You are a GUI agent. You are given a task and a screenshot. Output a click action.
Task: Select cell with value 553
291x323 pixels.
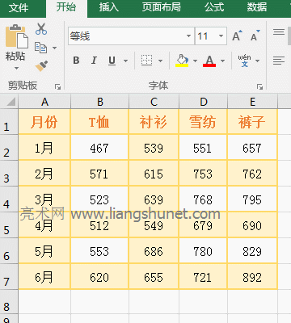[x=99, y=251]
